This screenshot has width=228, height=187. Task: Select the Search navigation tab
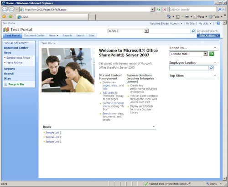80,35
